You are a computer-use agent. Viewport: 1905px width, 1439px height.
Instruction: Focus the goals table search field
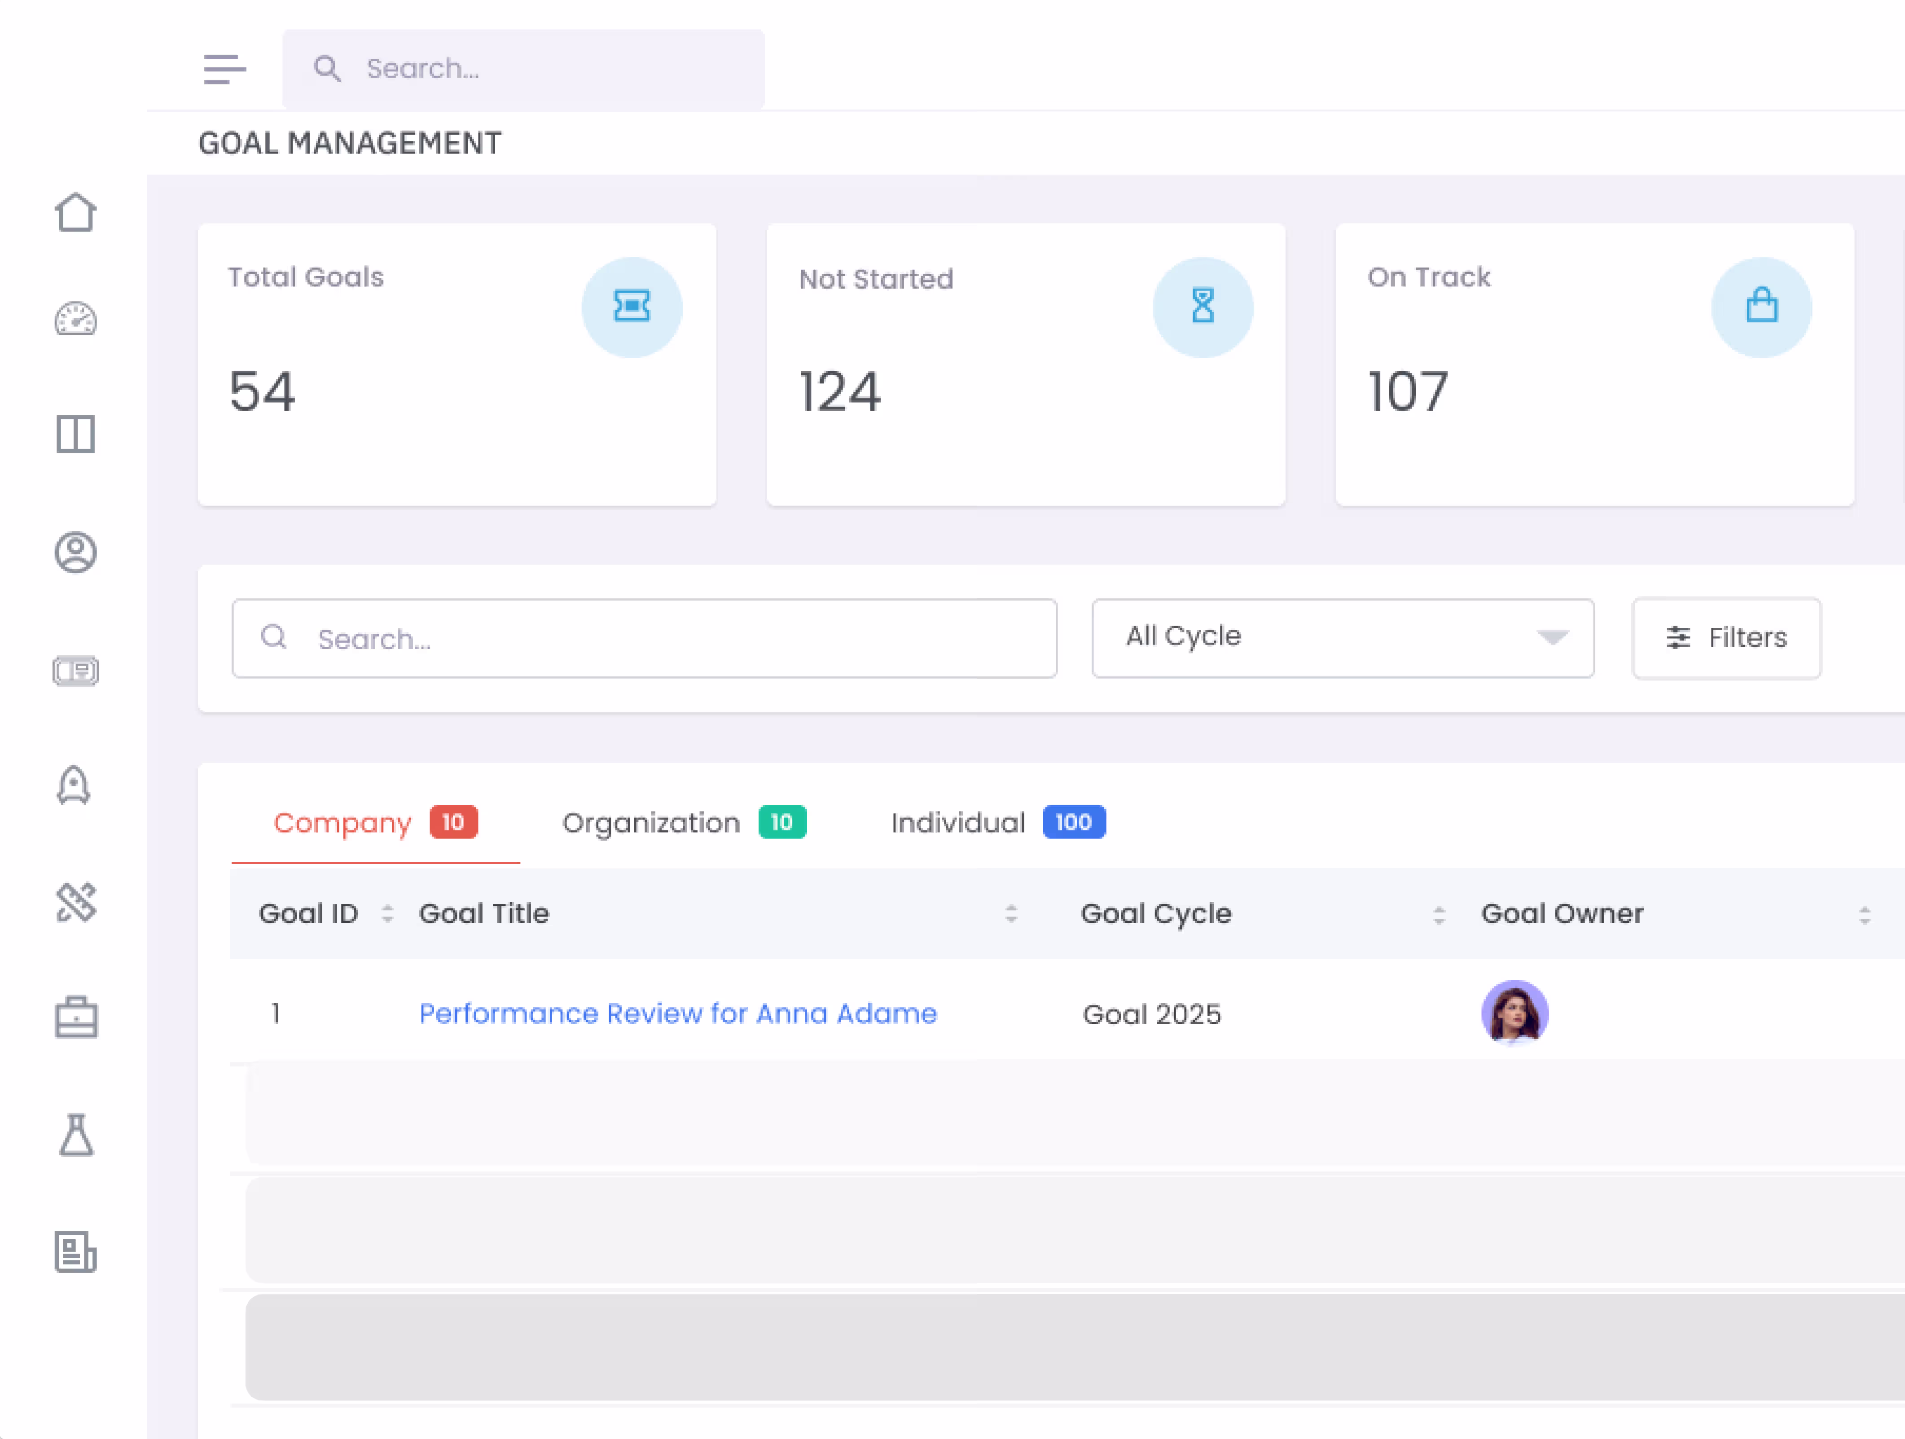coord(644,638)
